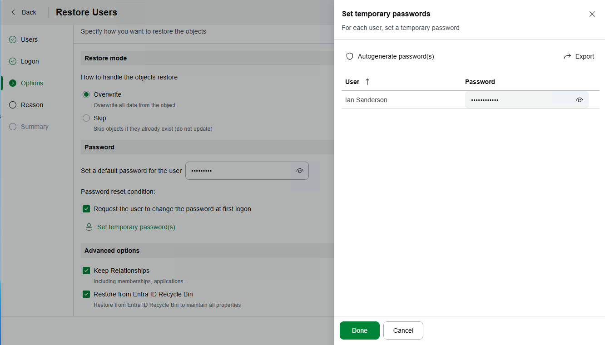Click the person icon beside Set temporary password(s)
605x345 pixels.
click(89, 227)
